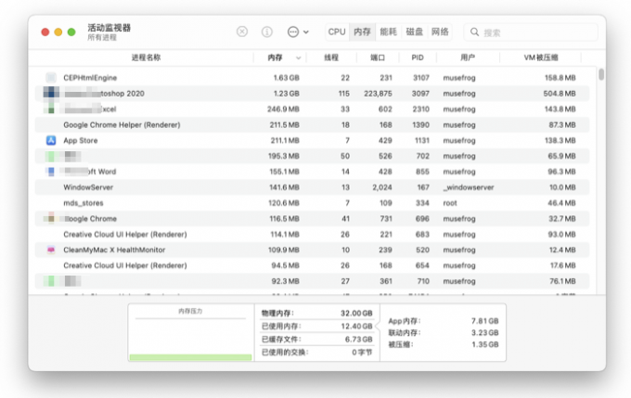Image resolution: width=631 pixels, height=398 pixels.
Task: Click App 内存 7.81 GB entry
Action: click(x=443, y=321)
